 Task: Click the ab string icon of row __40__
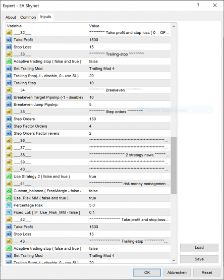coord(9,170)
